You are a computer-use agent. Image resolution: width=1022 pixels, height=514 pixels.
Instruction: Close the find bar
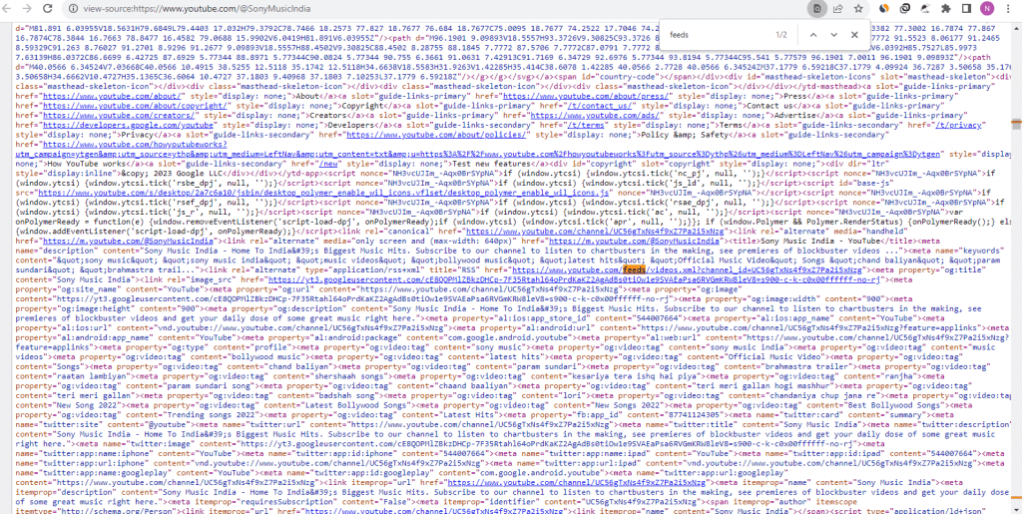pos(854,35)
